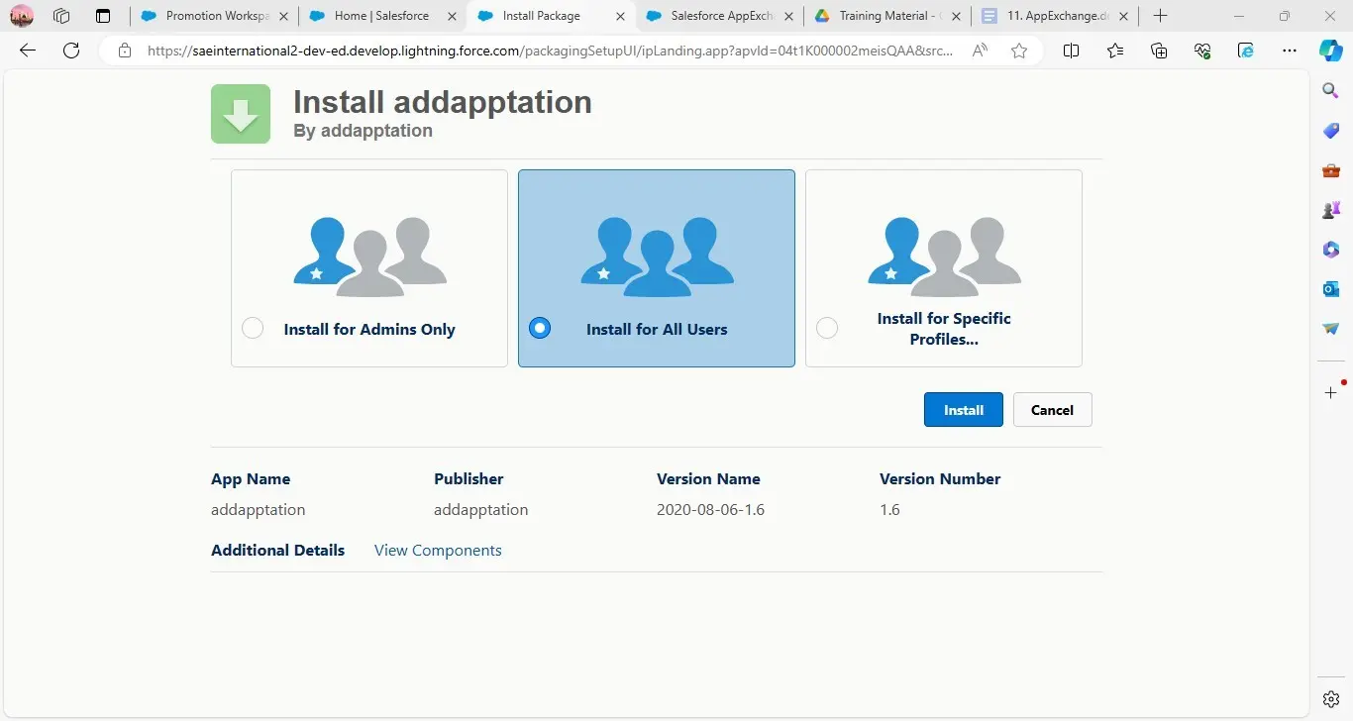Refresh the current page

[71, 51]
